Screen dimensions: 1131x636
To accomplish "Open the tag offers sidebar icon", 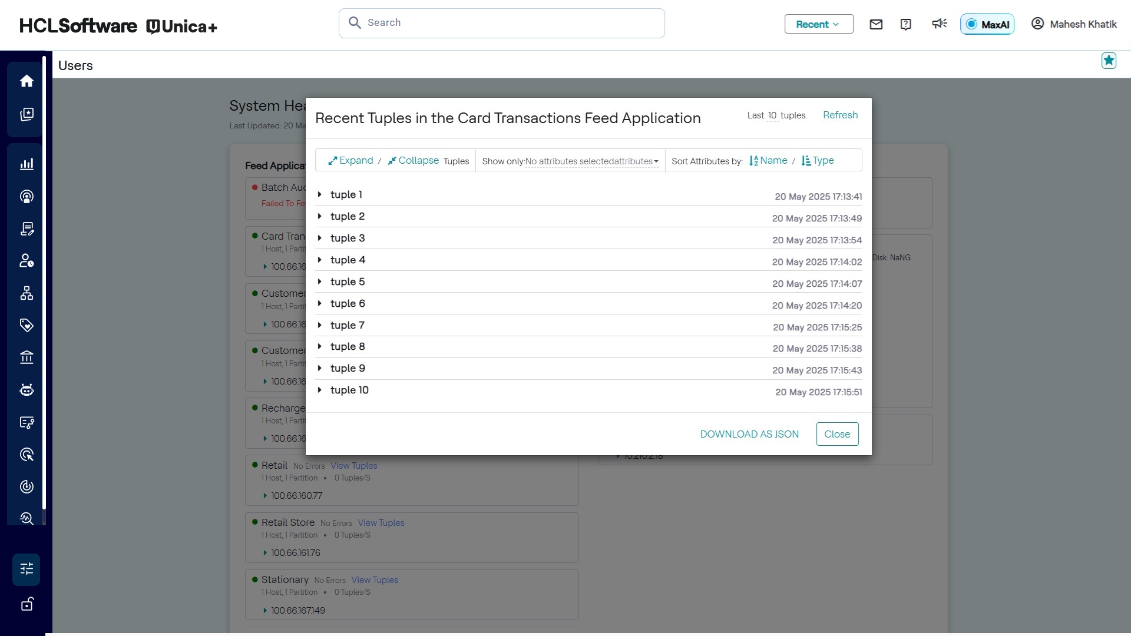I will (27, 326).
